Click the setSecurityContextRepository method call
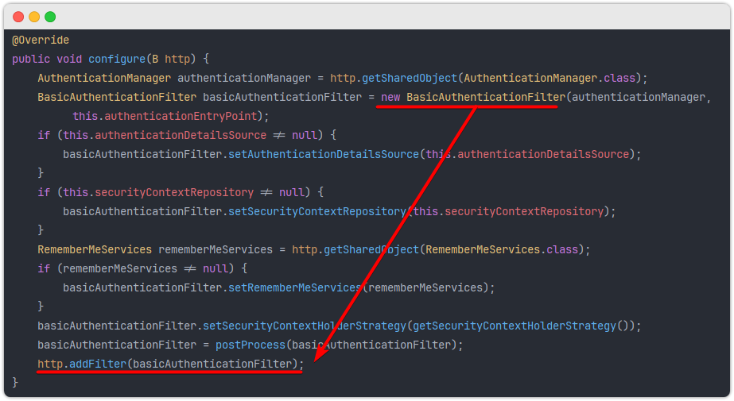Image resolution: width=734 pixels, height=401 pixels. click(317, 212)
